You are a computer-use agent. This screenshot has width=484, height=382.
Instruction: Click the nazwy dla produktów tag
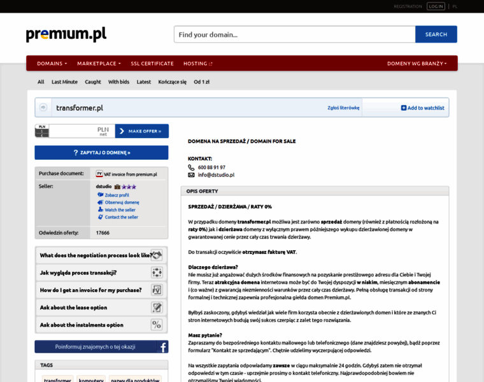click(x=135, y=380)
